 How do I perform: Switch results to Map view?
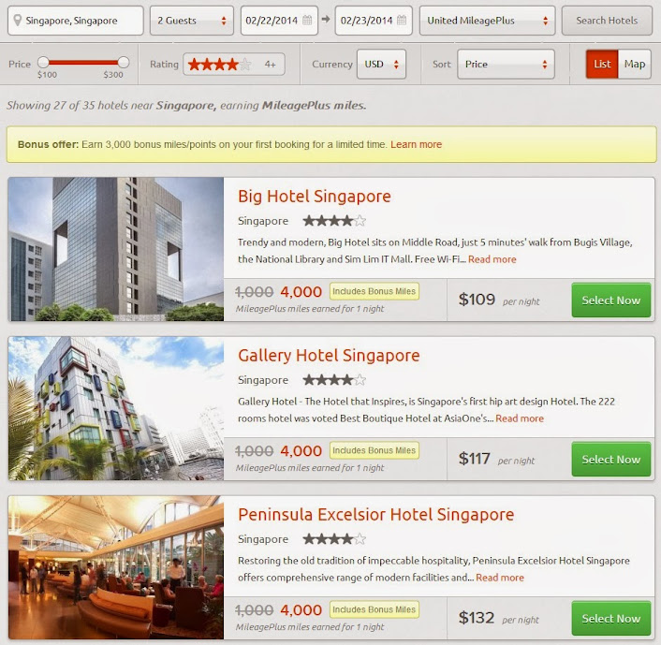click(x=635, y=64)
